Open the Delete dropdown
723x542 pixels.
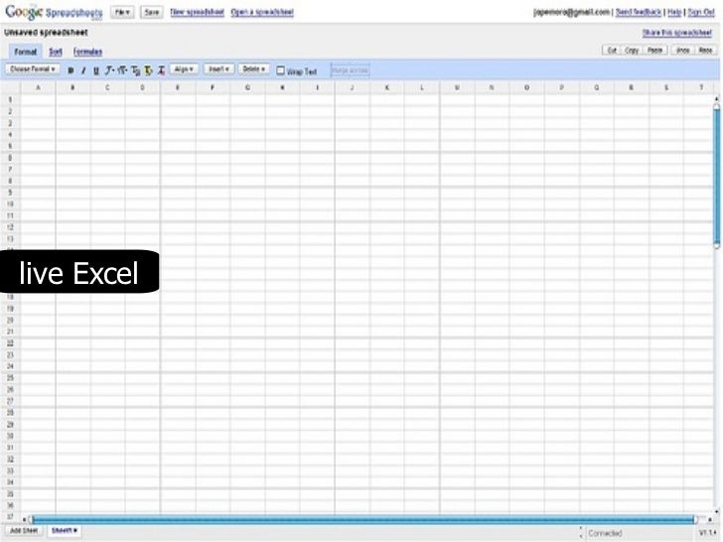(254, 69)
